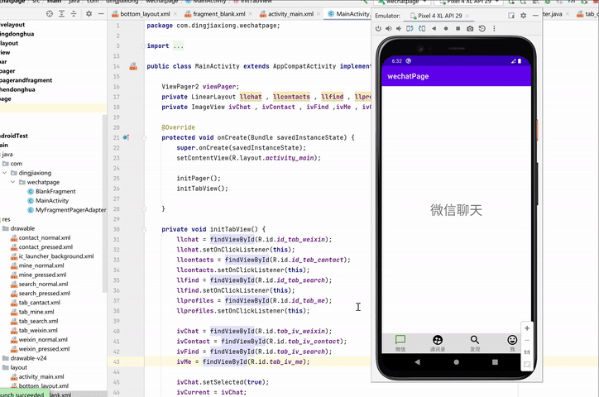Click the emulator toolbar back triangle
This screenshot has height=397, width=599.
[434, 29]
